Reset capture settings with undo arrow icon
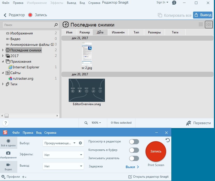Image resolution: width=215 pixels, height=181 pixels. tap(168, 140)
